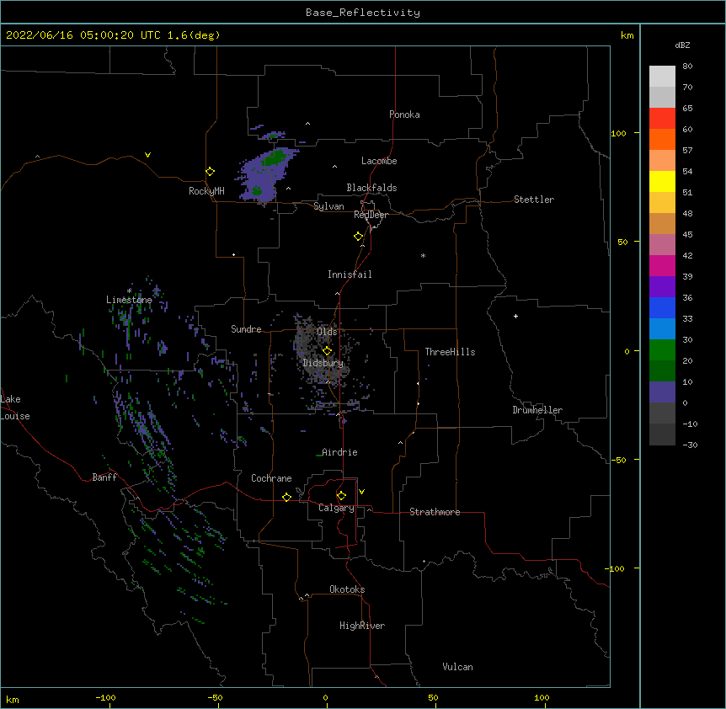
Task: Click the yellow diamond marker between Olds and Didsbury
Action: coord(327,351)
